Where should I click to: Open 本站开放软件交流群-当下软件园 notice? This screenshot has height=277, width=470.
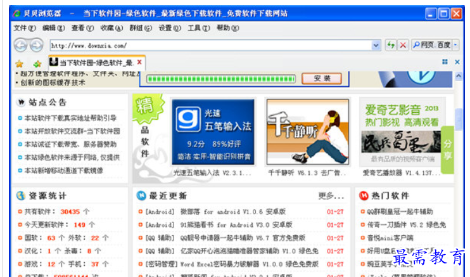click(x=72, y=131)
